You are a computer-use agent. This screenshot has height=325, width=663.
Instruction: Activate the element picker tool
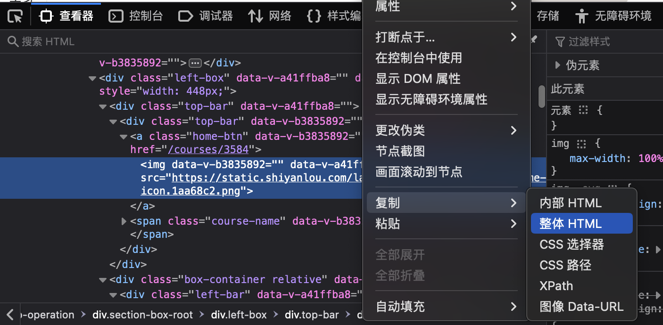pos(16,16)
